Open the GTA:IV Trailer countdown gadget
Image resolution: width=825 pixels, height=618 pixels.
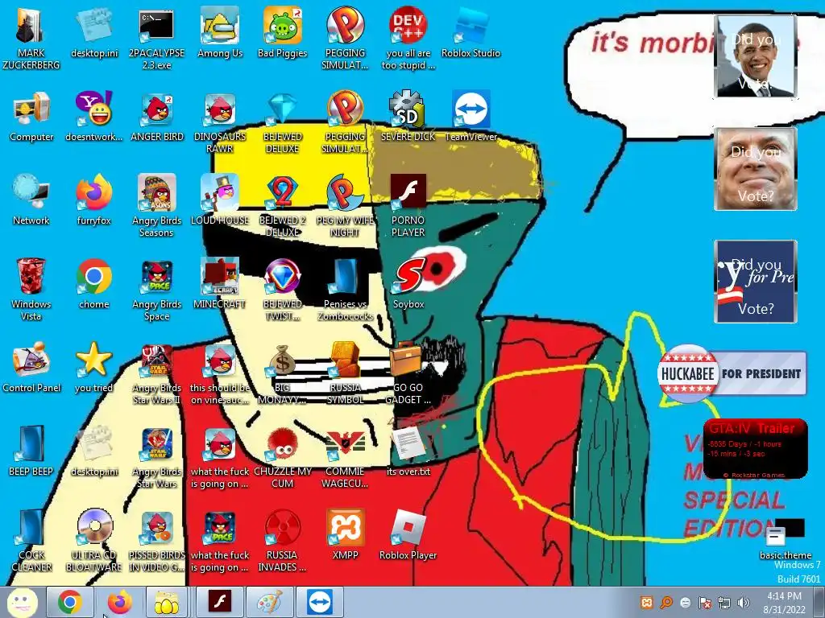tap(755, 449)
